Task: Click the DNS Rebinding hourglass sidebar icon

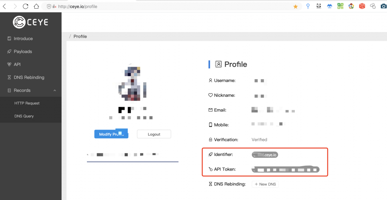Action: pos(9,77)
